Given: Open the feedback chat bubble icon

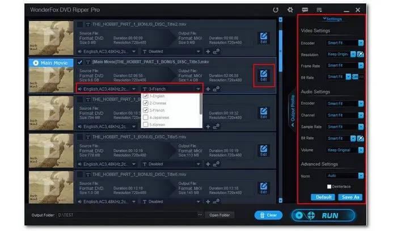Looking at the screenshot, I should click(x=305, y=10).
